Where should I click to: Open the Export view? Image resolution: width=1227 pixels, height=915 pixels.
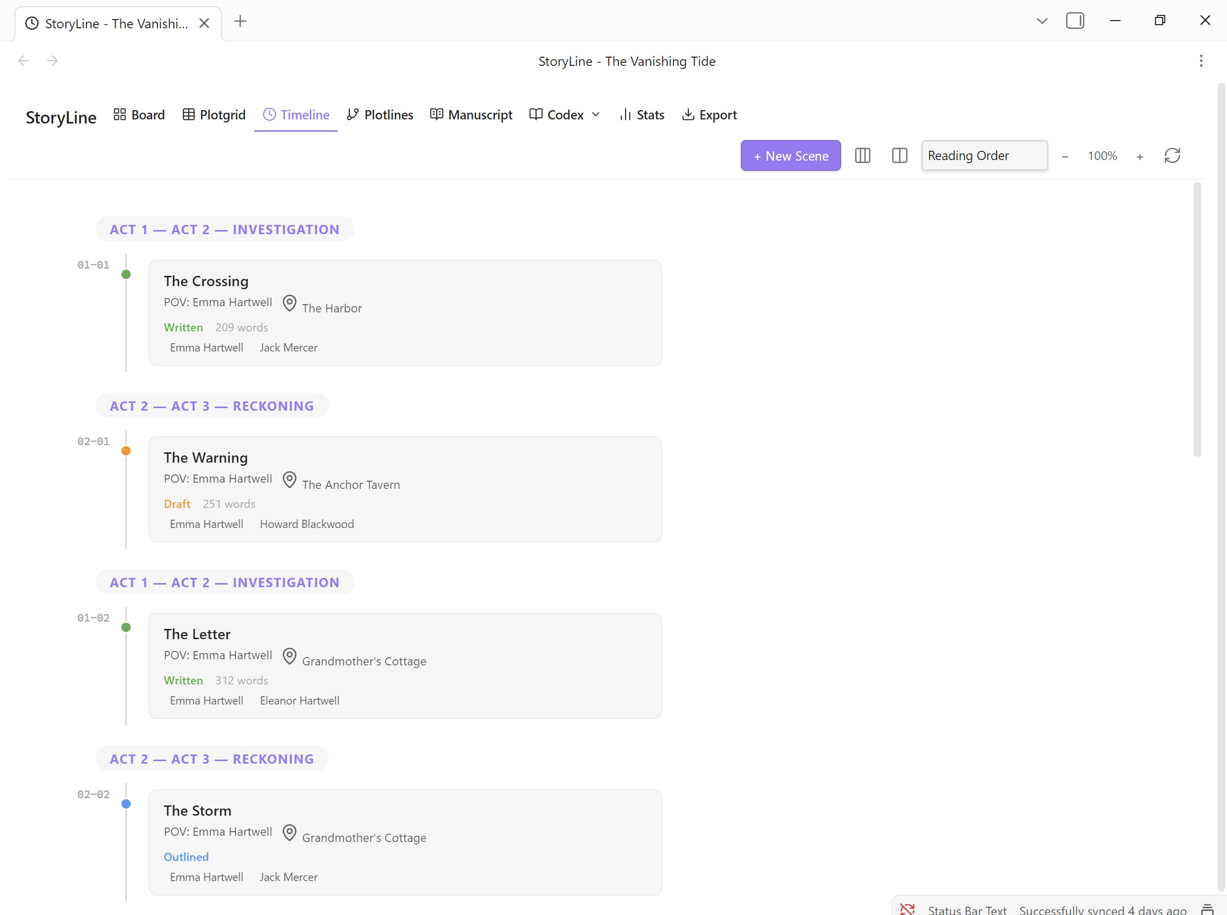(709, 115)
